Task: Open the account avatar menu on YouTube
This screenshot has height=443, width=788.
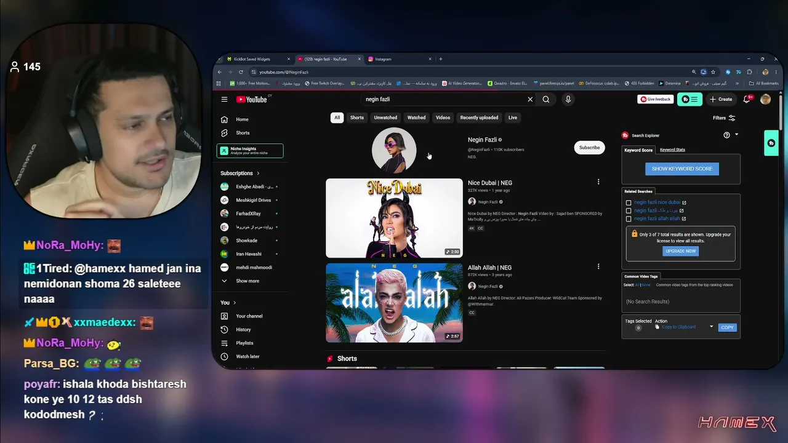Action: [765, 99]
